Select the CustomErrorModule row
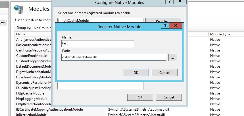Image resolution: width=244 pixels, height=116 pixels. click(x=32, y=56)
